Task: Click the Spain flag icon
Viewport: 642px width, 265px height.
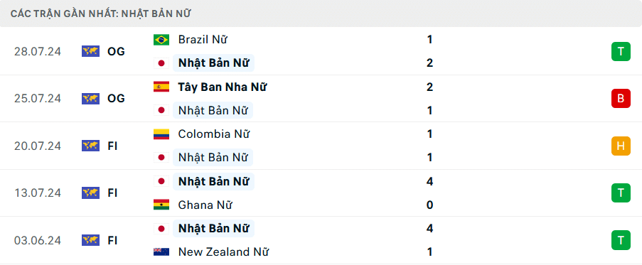Action: tap(161, 87)
